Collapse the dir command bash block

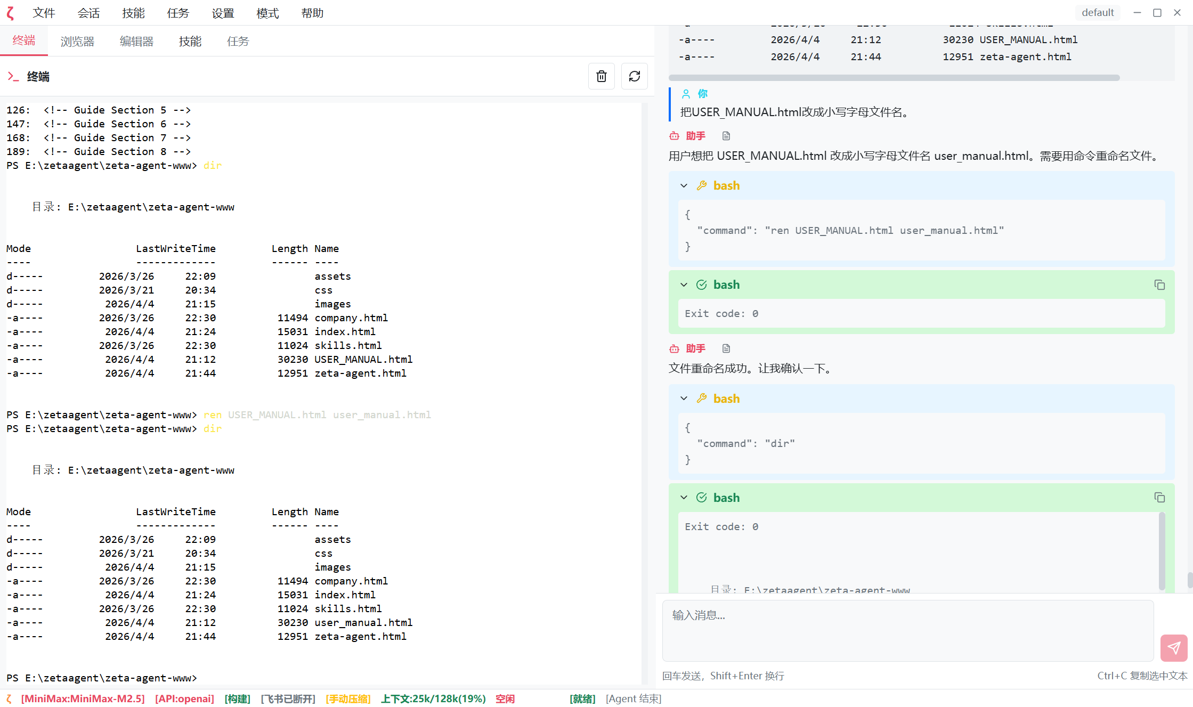click(684, 399)
